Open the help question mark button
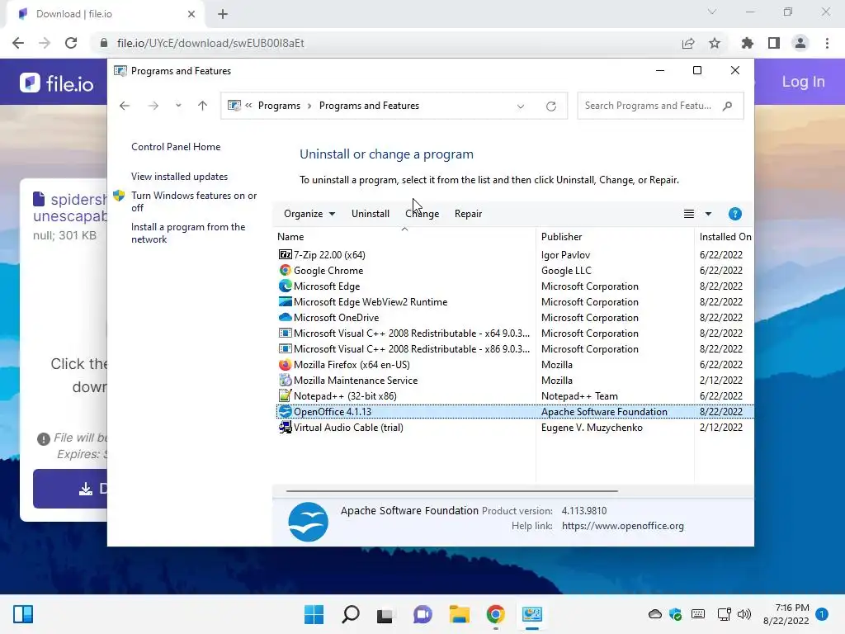Viewport: 845px width, 634px height. (x=734, y=214)
